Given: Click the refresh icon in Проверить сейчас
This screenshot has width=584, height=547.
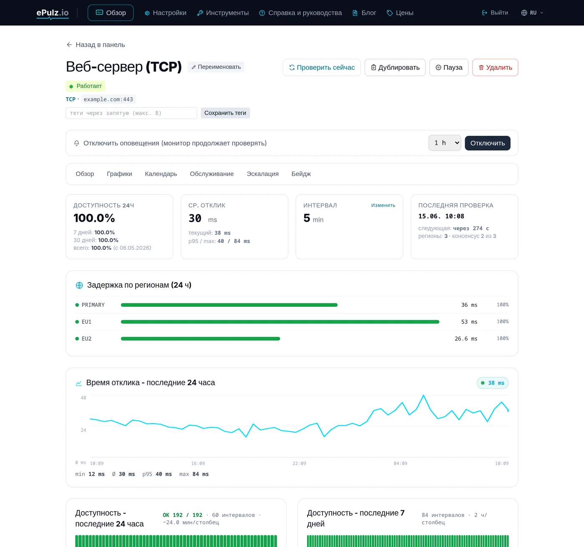Looking at the screenshot, I should (292, 68).
